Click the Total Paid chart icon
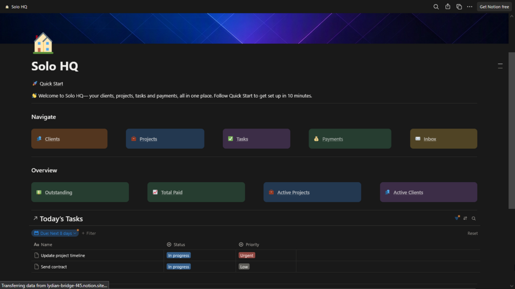 (x=155, y=192)
